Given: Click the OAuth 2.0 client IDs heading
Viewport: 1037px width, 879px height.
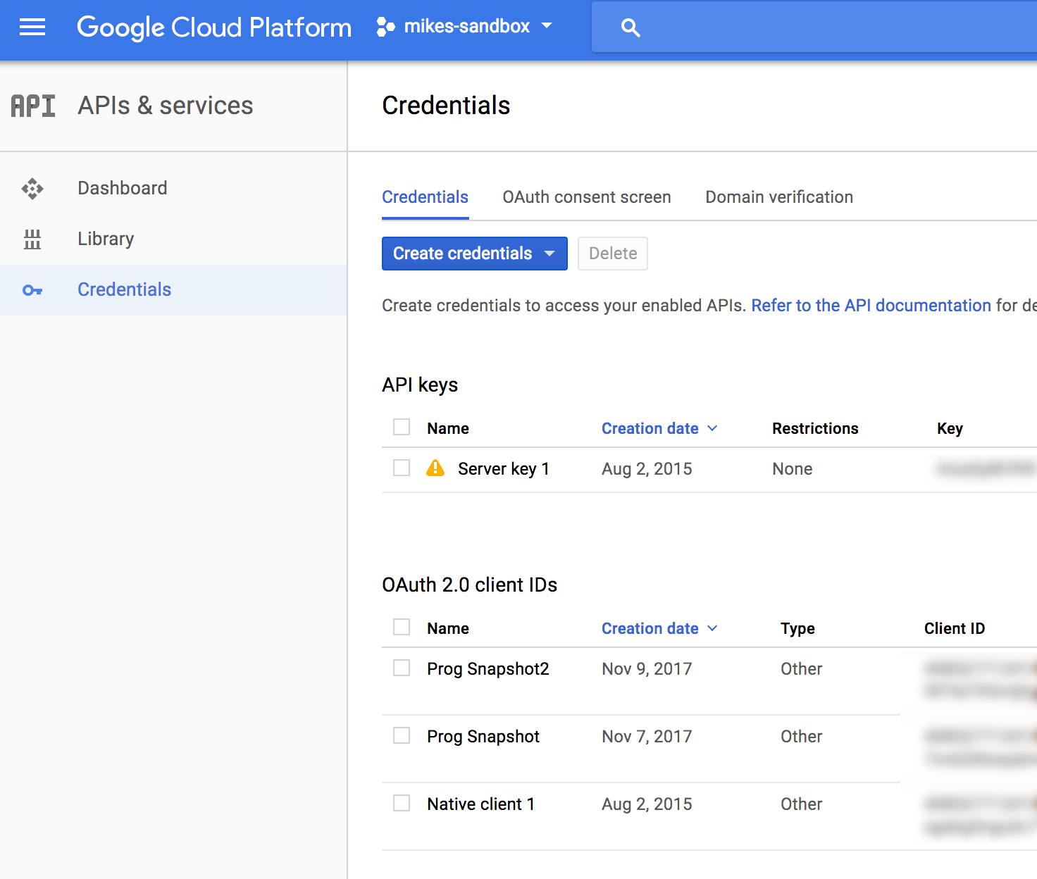Looking at the screenshot, I should click(469, 585).
